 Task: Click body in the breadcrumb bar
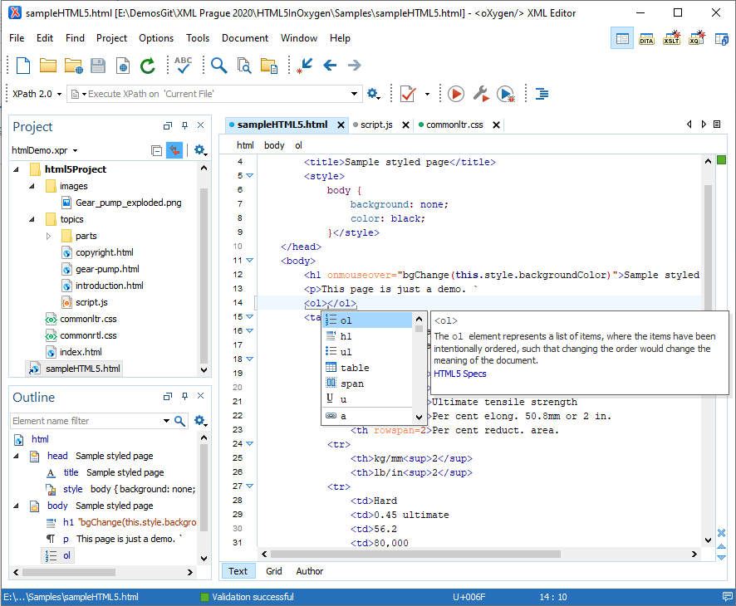click(274, 145)
